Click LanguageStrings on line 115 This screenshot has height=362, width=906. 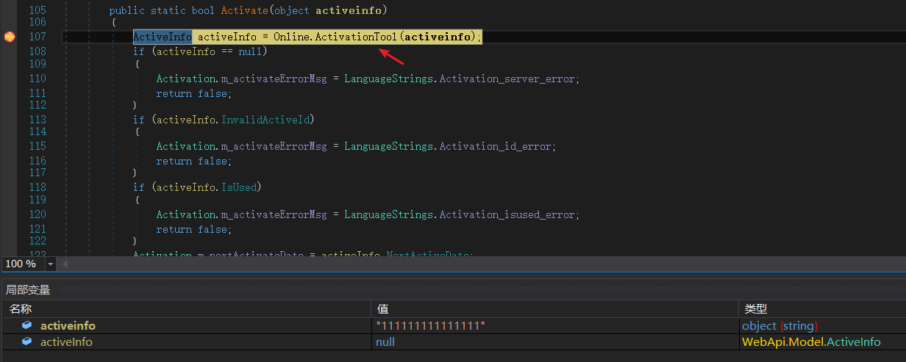[x=388, y=146]
